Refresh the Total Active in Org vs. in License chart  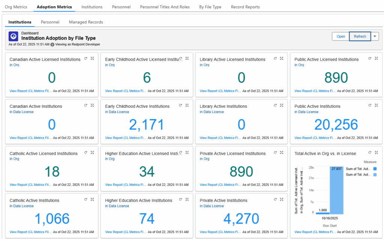pyautogui.click(x=369, y=152)
